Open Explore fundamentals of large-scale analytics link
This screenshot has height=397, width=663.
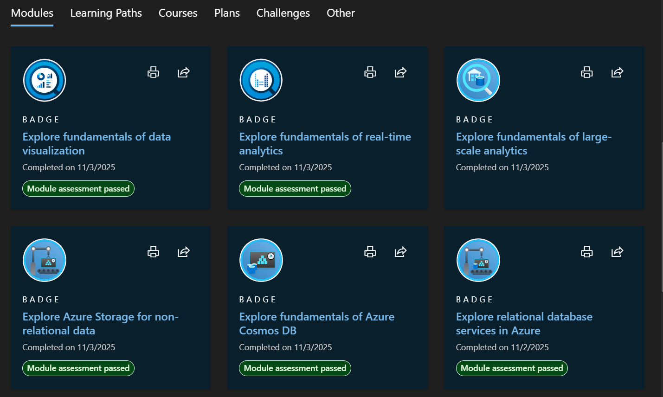(534, 144)
